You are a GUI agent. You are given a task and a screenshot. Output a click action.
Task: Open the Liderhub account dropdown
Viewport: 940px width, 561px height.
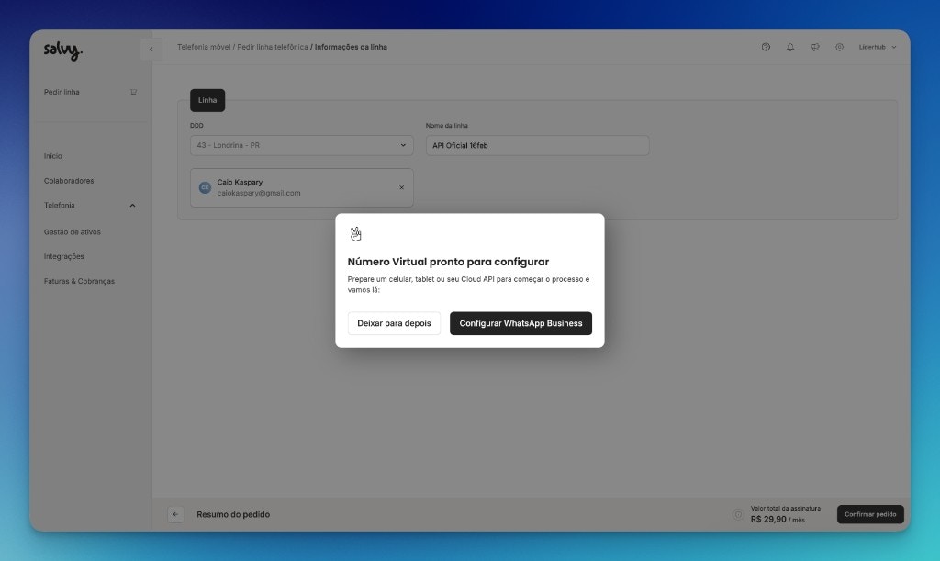pos(877,47)
